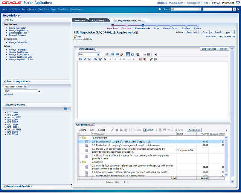Run global search with the arrow icon

pyautogui.click(x=234, y=9)
